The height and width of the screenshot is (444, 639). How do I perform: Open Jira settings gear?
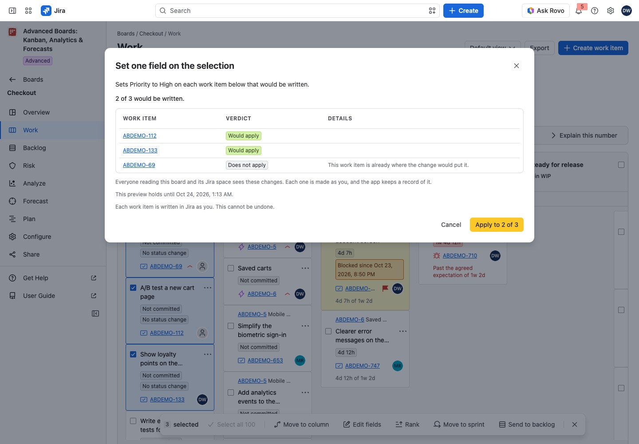pyautogui.click(x=611, y=11)
